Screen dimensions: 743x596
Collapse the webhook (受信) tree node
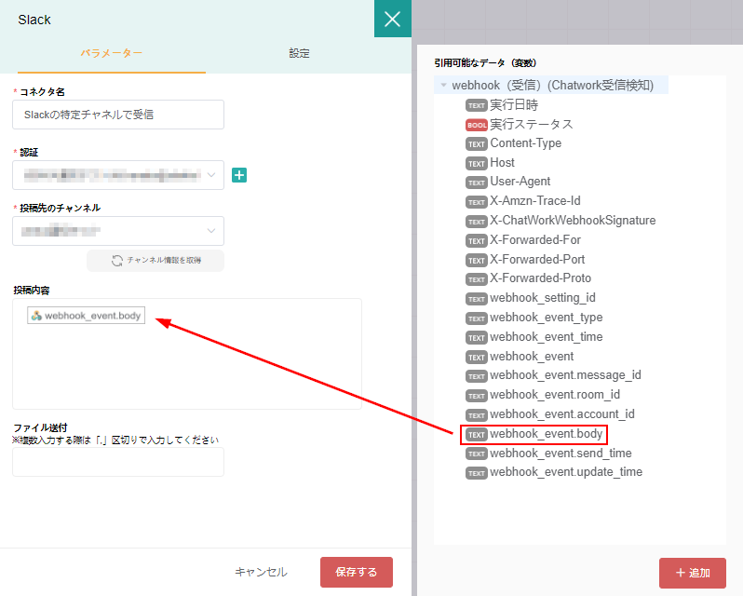[x=443, y=86]
